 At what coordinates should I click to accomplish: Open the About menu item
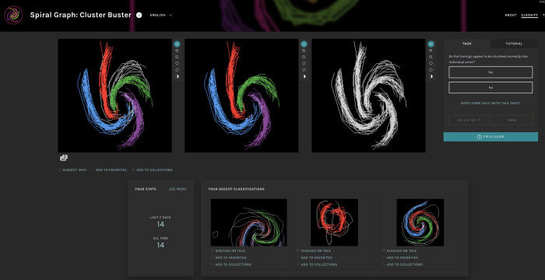point(511,16)
